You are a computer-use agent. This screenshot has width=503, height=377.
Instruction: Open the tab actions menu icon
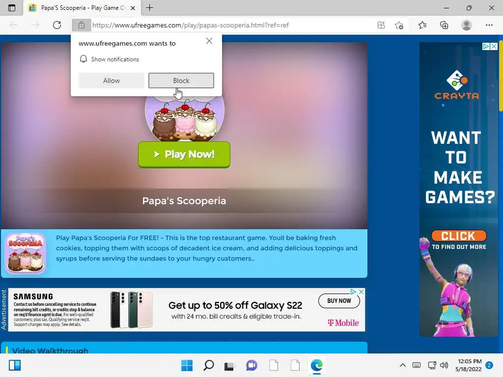12,8
